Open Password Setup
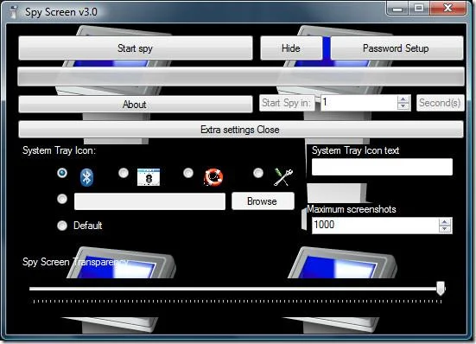This screenshot has height=344, width=476. [397, 48]
